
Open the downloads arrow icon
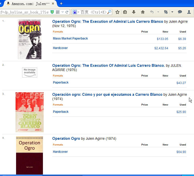click(134, 12)
